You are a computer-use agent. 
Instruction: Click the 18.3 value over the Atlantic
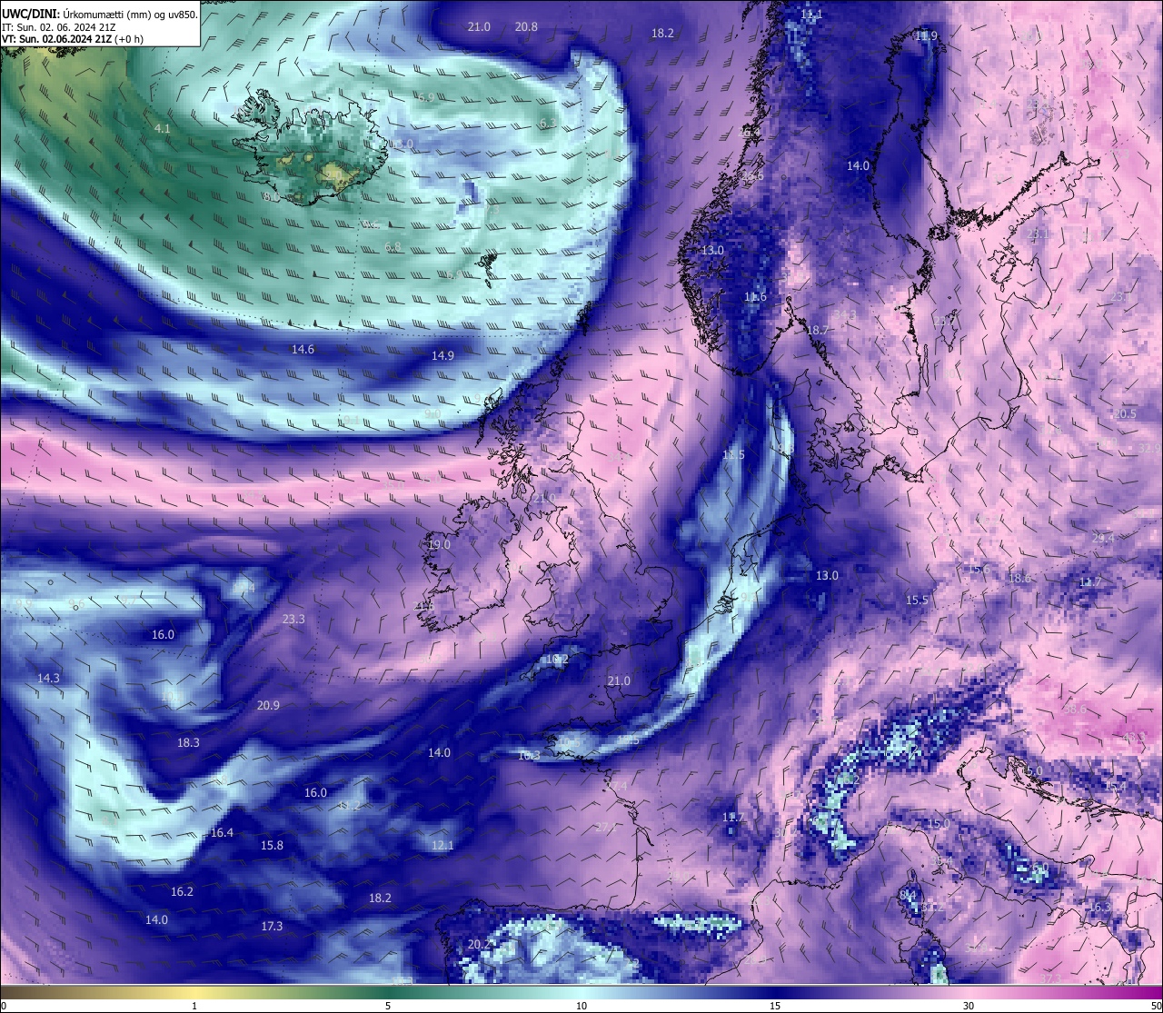(188, 743)
